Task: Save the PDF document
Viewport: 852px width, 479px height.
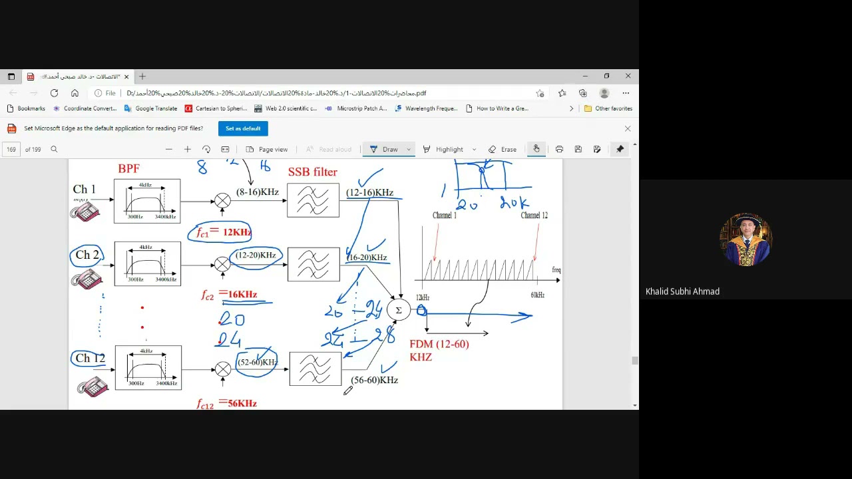Action: 578,150
